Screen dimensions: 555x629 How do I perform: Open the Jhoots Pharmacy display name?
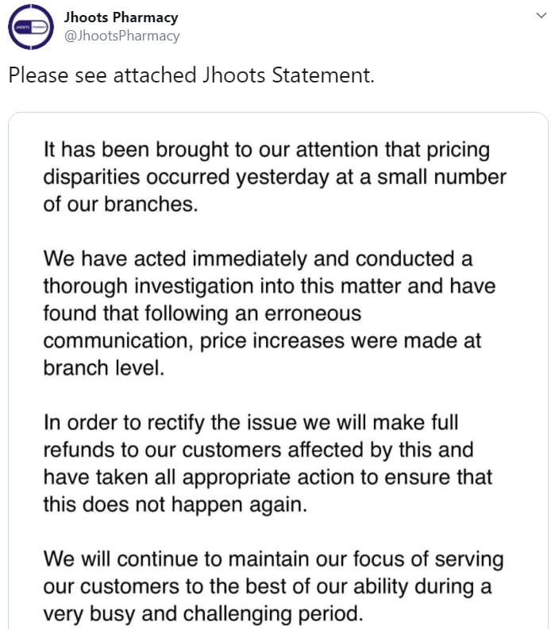click(x=121, y=17)
